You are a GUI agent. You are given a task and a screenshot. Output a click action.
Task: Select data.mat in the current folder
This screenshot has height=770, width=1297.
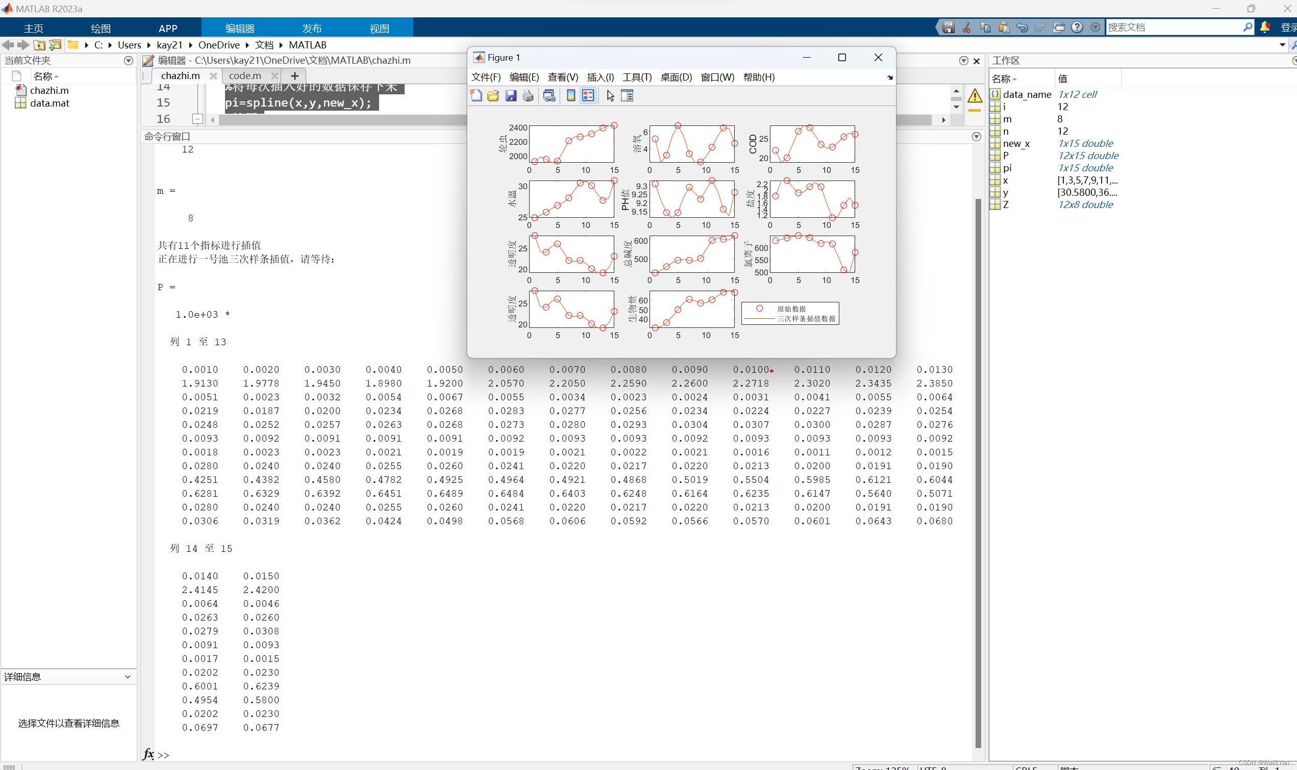point(49,103)
